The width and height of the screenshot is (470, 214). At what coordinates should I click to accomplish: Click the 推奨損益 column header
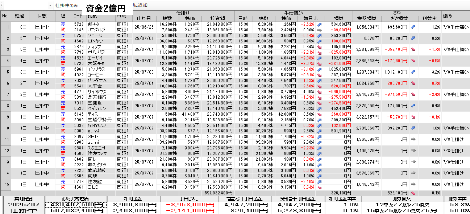click(x=366, y=18)
